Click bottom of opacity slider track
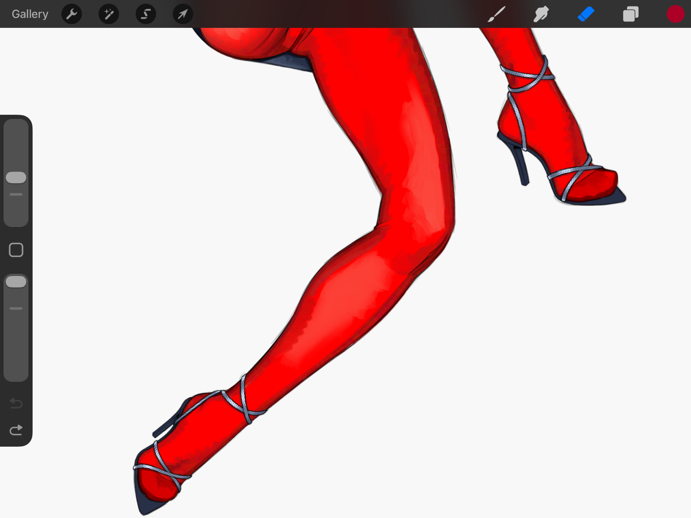 point(16,375)
